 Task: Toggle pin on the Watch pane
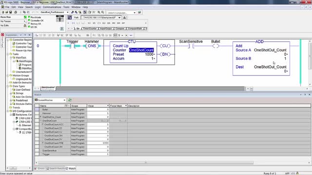pyautogui.click(x=305, y=95)
